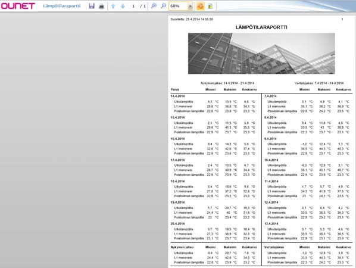Click the Nykyinen jakso date range line
The image size is (356, 268).
pyautogui.click(x=227, y=83)
